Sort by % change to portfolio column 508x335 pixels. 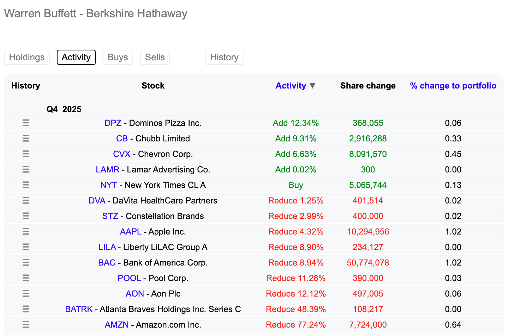pyautogui.click(x=453, y=85)
